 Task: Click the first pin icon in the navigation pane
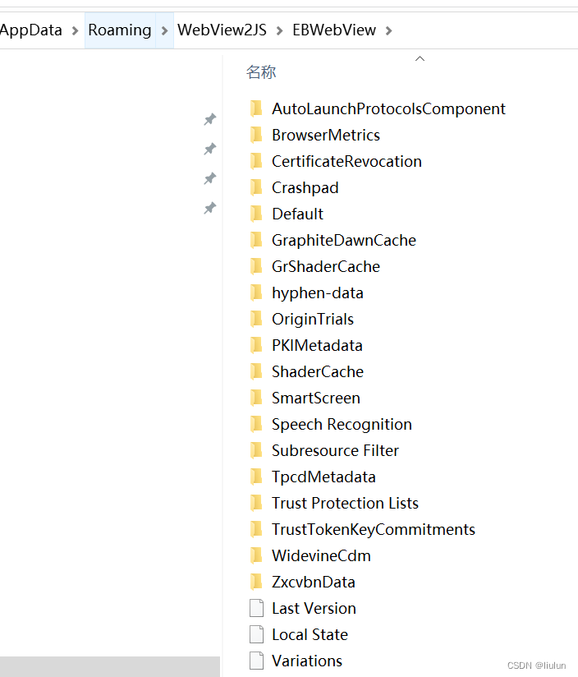(x=210, y=119)
